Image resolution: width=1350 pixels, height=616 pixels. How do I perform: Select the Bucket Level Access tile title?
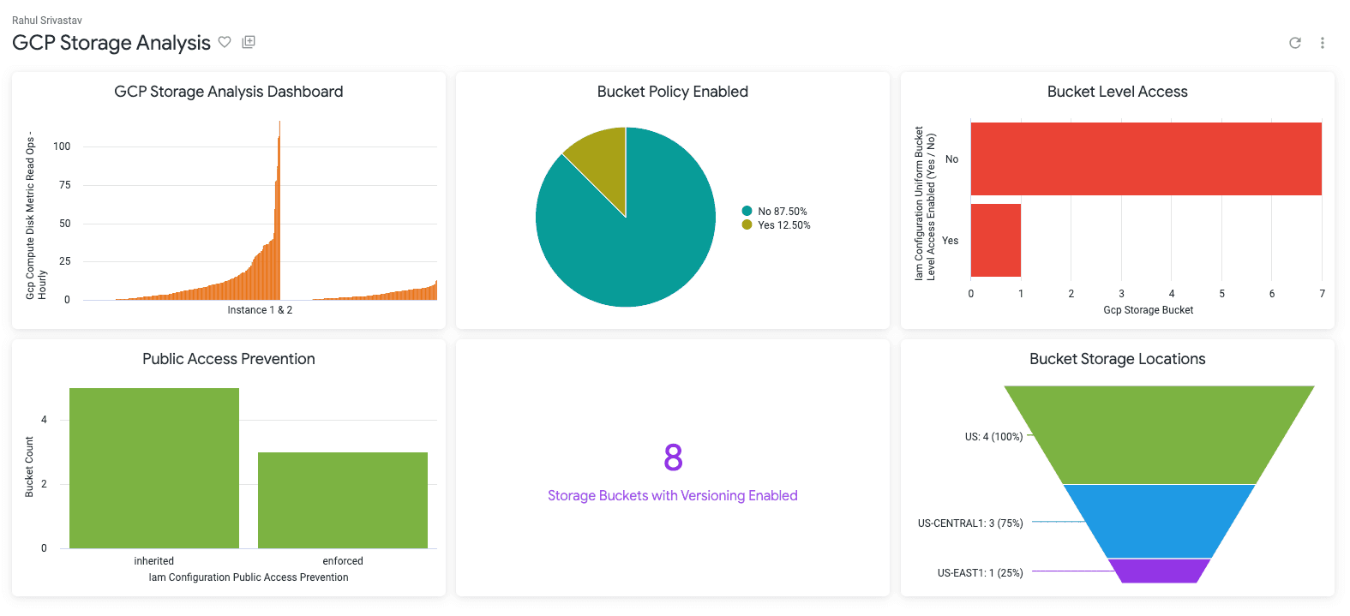[1118, 92]
